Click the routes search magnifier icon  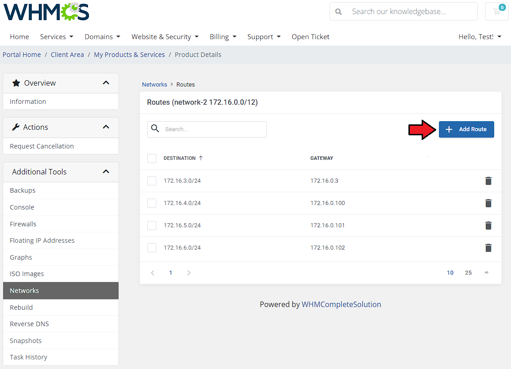click(x=155, y=128)
